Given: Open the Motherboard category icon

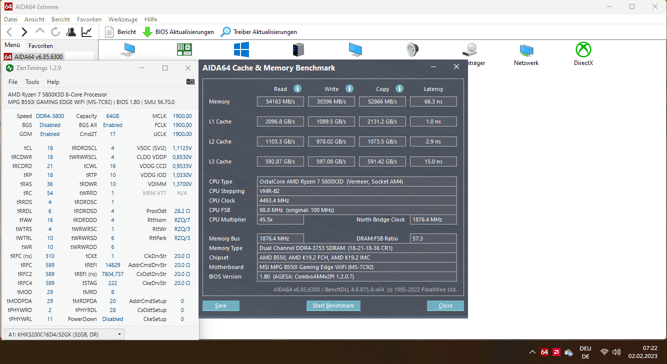Looking at the screenshot, I should [185, 49].
